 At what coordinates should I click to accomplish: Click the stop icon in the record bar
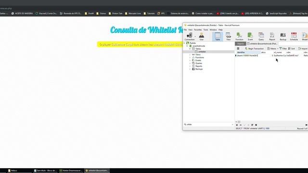[256, 125]
